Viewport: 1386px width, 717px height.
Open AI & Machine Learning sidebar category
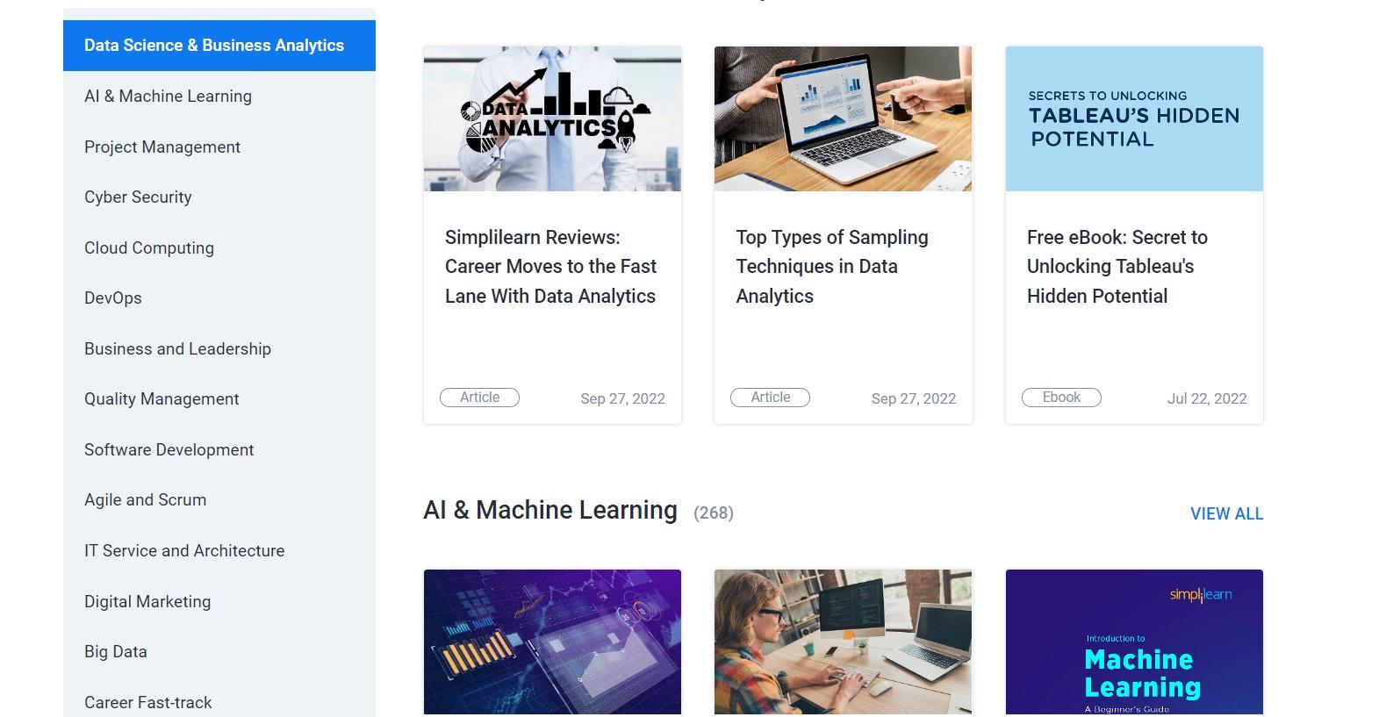[x=219, y=97]
